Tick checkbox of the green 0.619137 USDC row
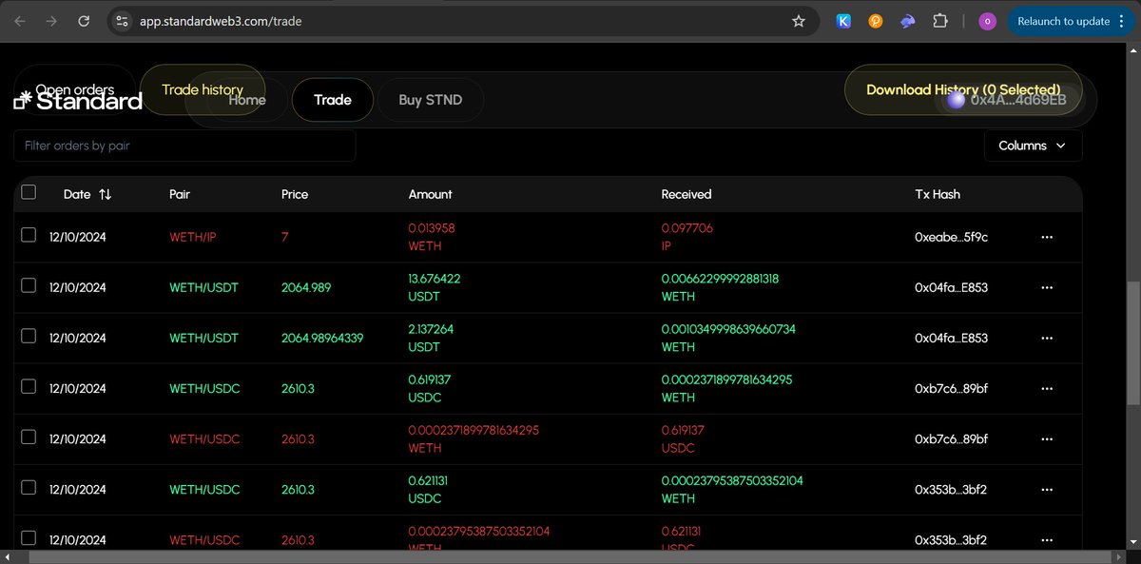This screenshot has width=1141, height=564. (x=29, y=386)
